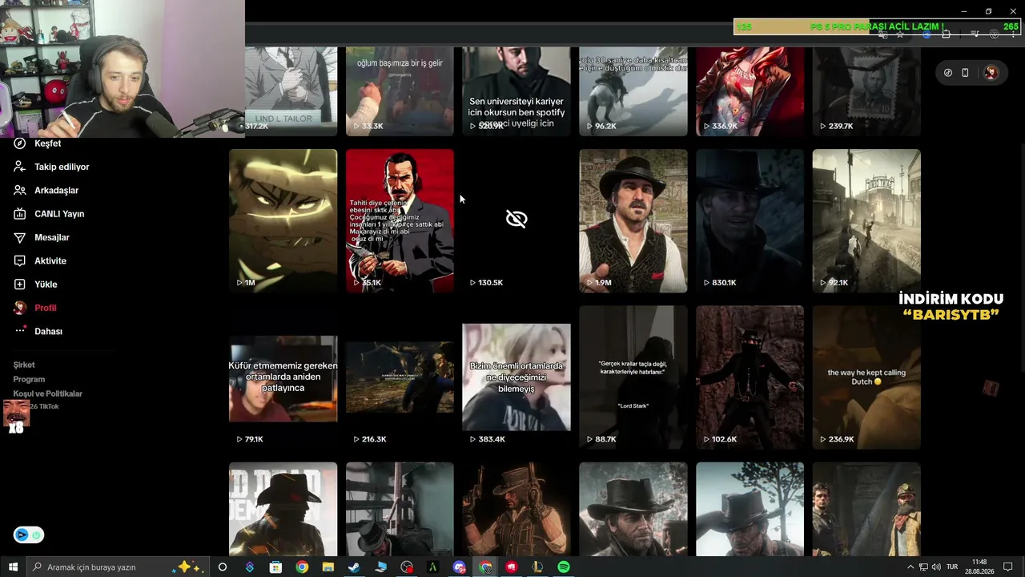Open League of Legends from the taskbar
This screenshot has height=577, width=1025.
pyautogui.click(x=537, y=567)
